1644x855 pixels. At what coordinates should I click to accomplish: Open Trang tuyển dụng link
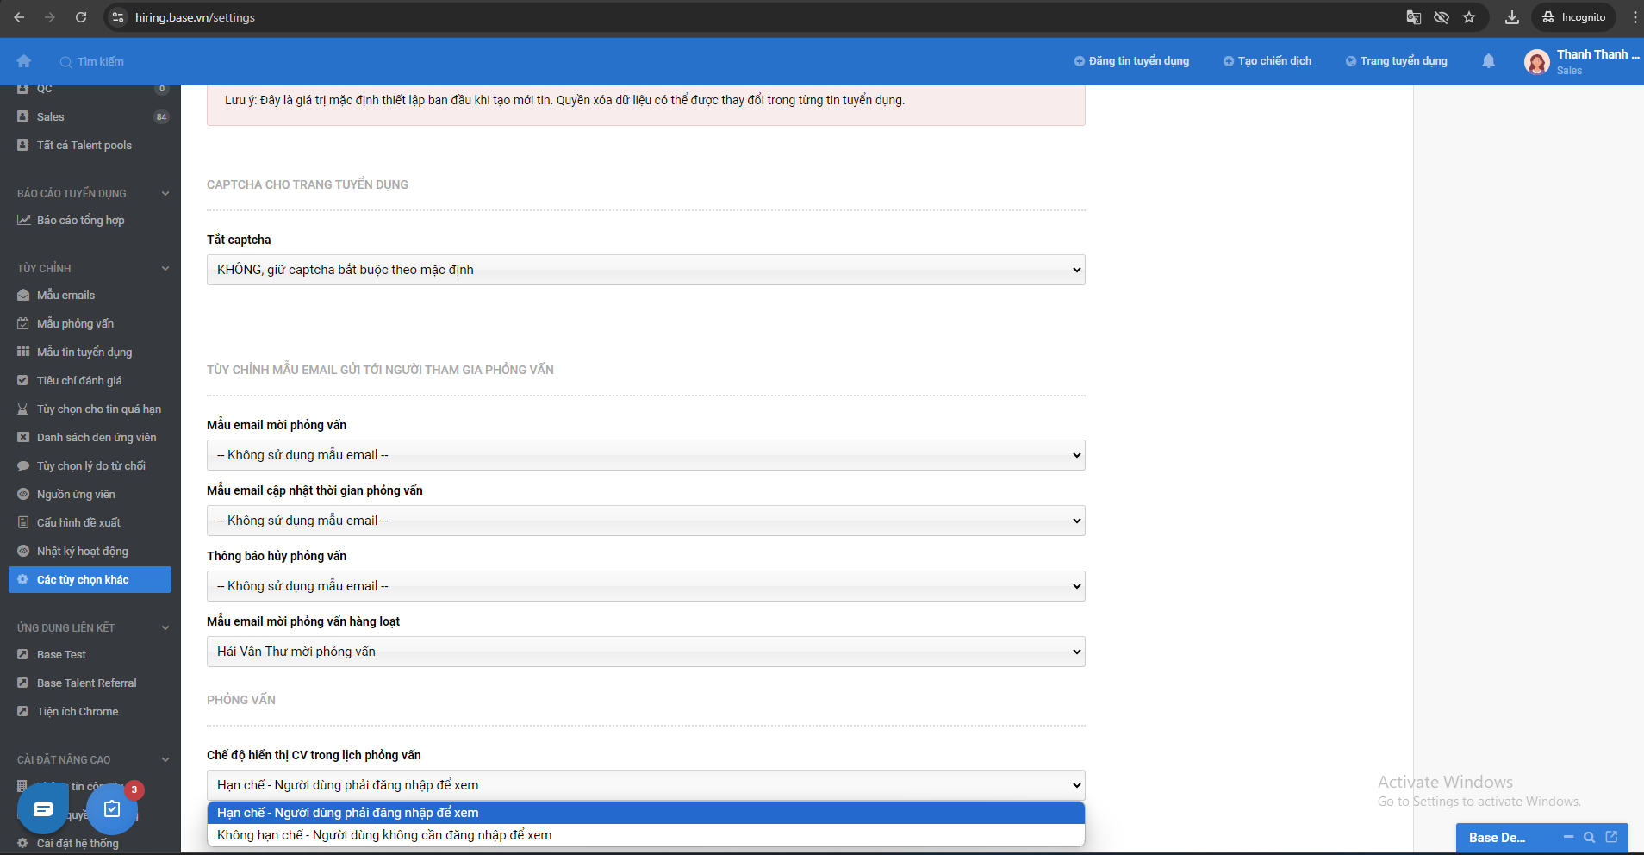[1397, 61]
